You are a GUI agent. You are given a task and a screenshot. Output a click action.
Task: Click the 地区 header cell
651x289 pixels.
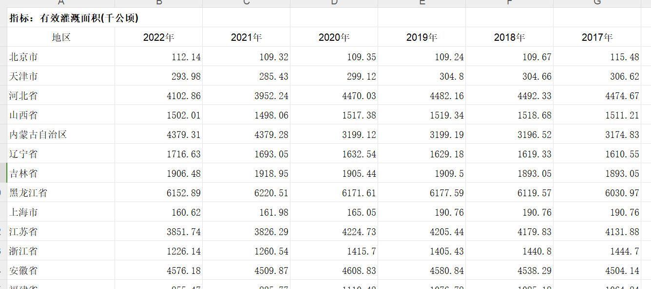(61, 37)
